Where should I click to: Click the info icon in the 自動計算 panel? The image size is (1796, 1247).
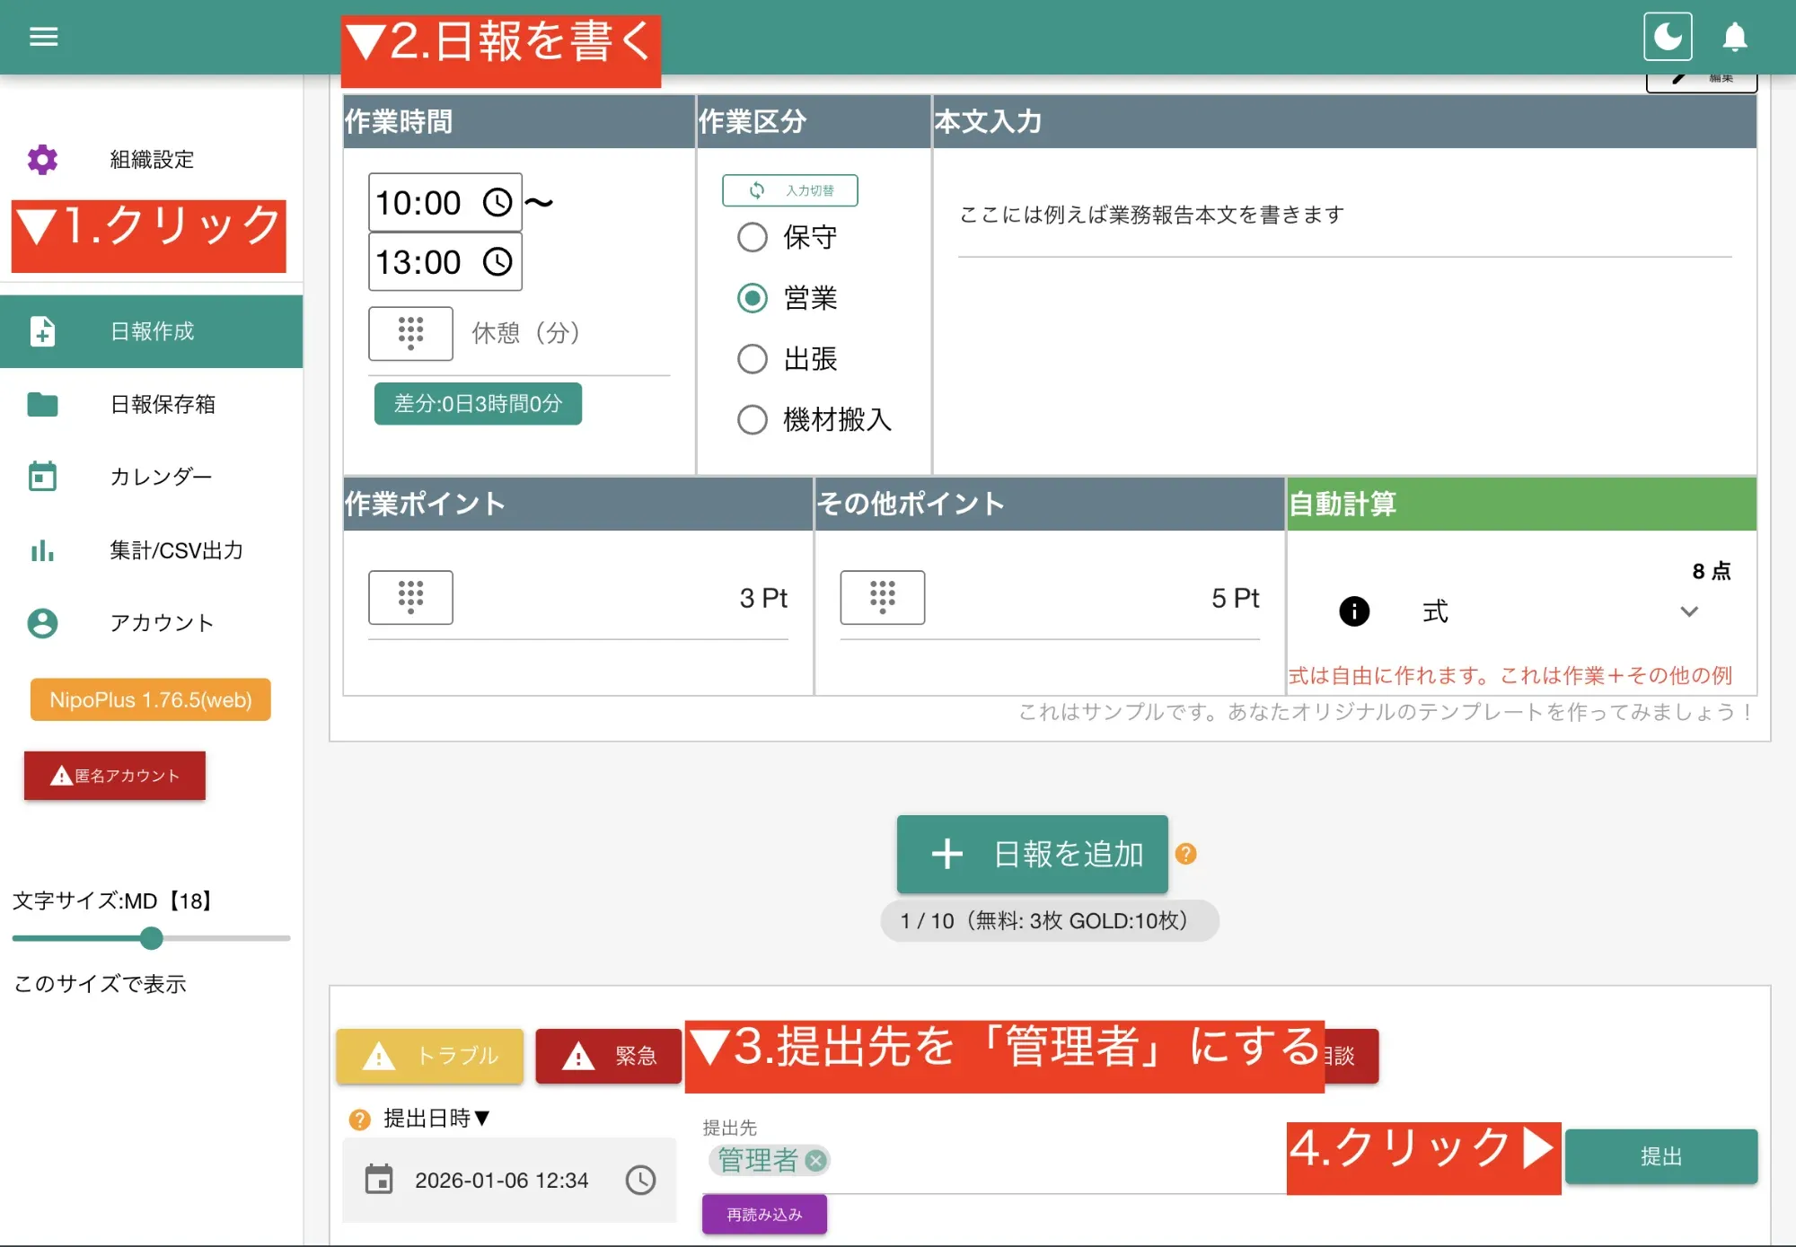(1353, 611)
